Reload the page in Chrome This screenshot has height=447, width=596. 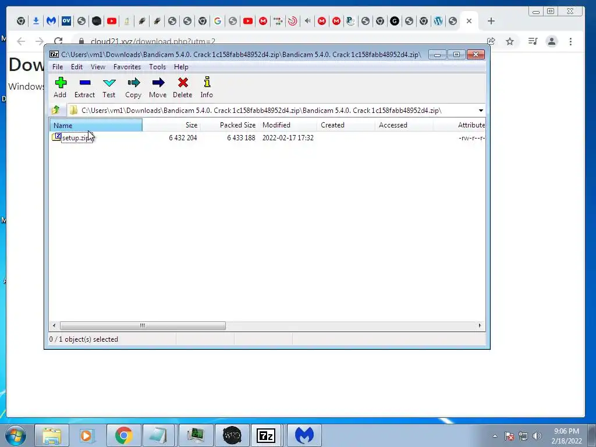pos(58,41)
